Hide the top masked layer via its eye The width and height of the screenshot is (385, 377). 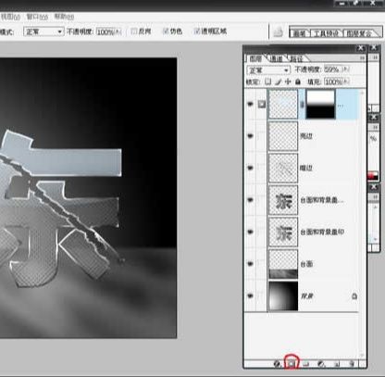[250, 104]
